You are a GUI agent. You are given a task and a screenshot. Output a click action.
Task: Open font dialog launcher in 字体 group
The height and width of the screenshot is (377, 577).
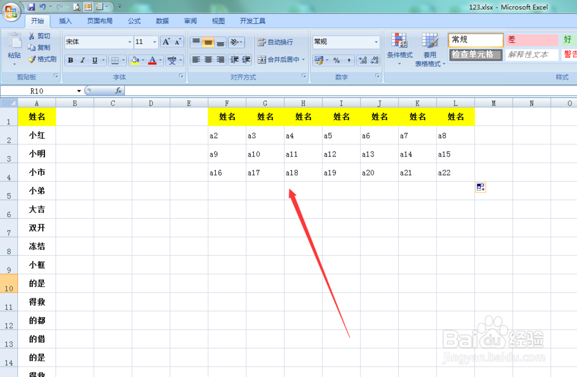click(x=181, y=76)
